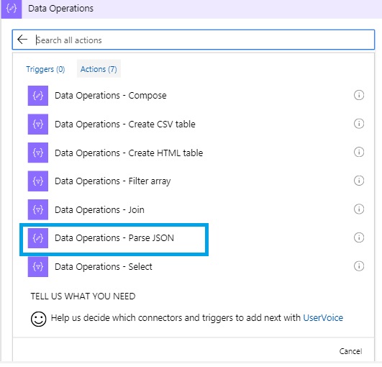The width and height of the screenshot is (382, 367).
Task: Focus the Search all actions field
Action: (194, 40)
